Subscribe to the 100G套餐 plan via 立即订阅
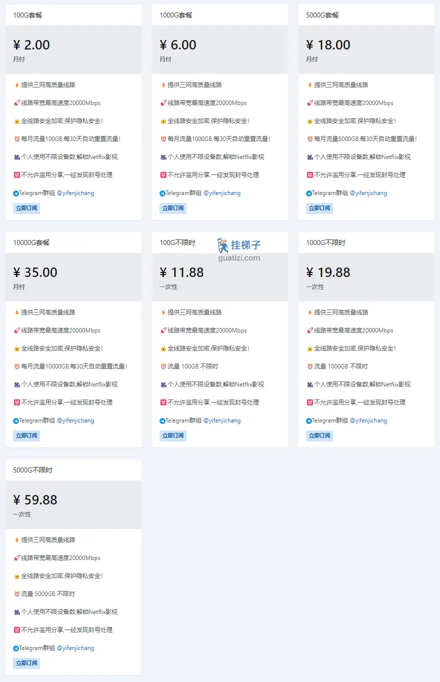This screenshot has width=440, height=682. click(x=26, y=208)
